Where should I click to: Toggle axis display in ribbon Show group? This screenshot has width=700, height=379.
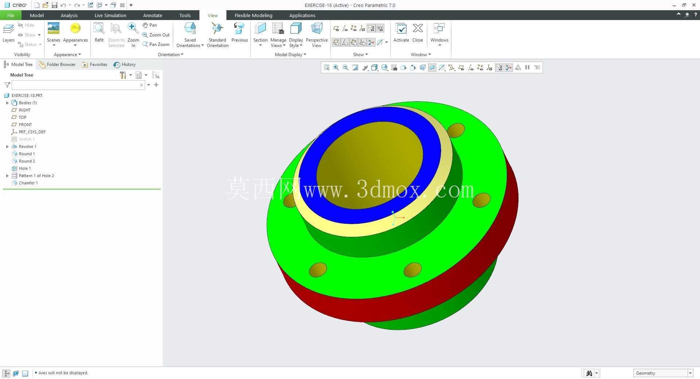pos(345,28)
